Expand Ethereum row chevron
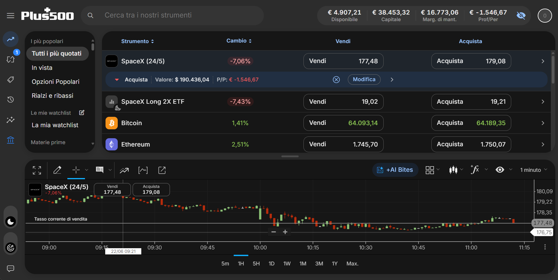The height and width of the screenshot is (280, 558). (543, 144)
